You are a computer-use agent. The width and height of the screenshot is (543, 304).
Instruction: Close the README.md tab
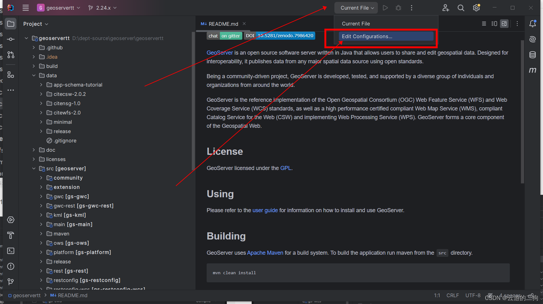pyautogui.click(x=244, y=24)
